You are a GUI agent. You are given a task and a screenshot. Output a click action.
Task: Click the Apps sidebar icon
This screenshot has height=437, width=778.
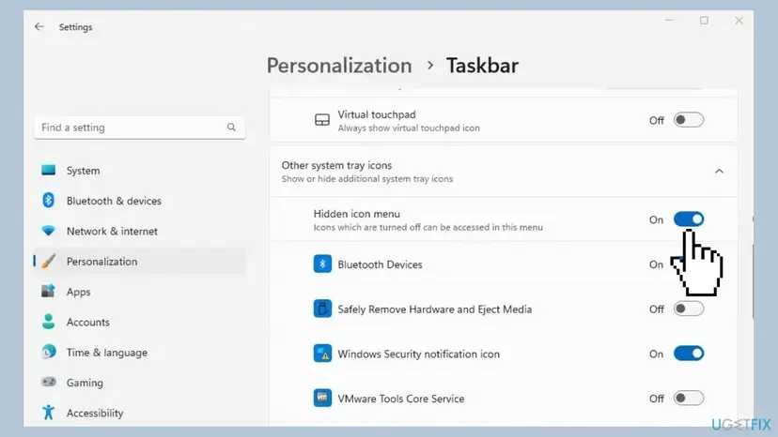49,292
